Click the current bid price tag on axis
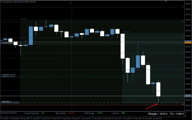192x120 pixels. (188, 96)
